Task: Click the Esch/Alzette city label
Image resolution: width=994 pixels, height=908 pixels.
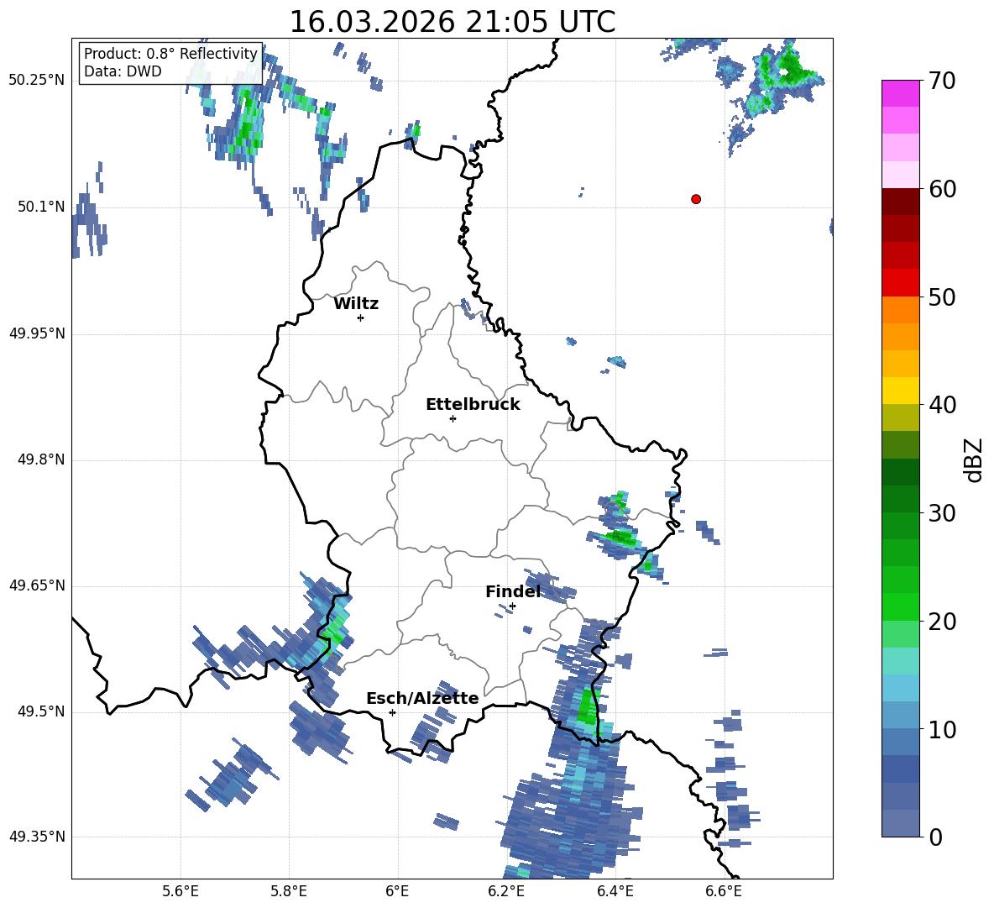Action: tap(422, 698)
